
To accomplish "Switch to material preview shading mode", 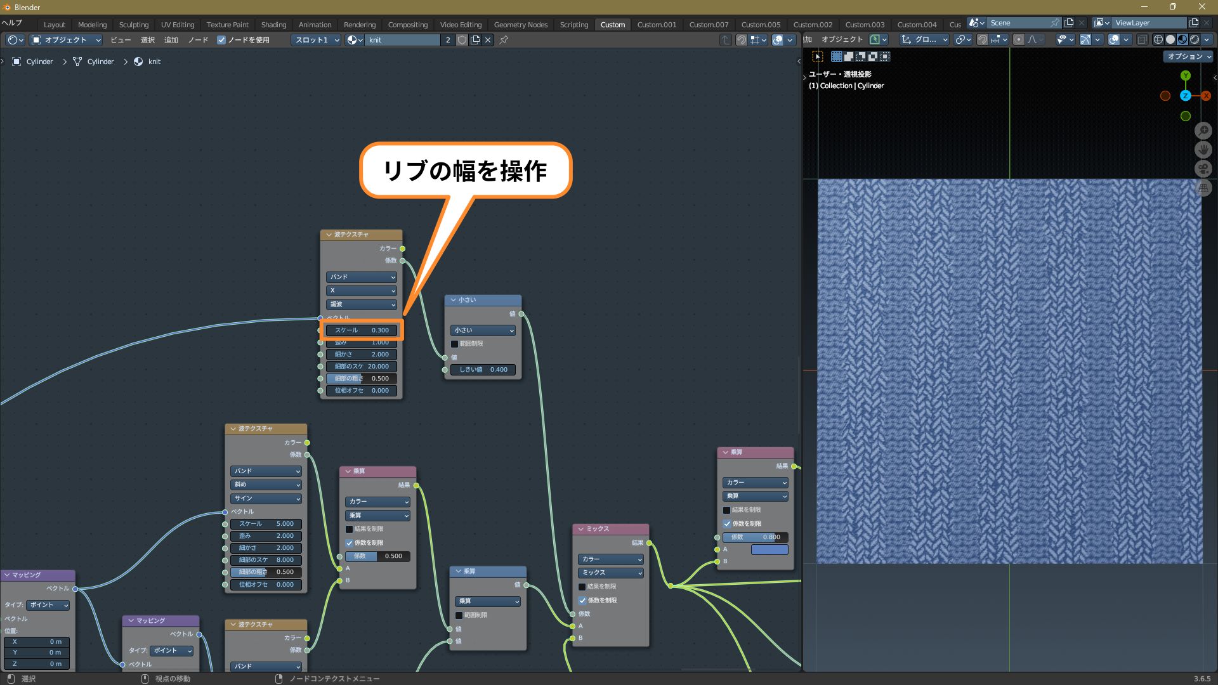I will click(1182, 39).
